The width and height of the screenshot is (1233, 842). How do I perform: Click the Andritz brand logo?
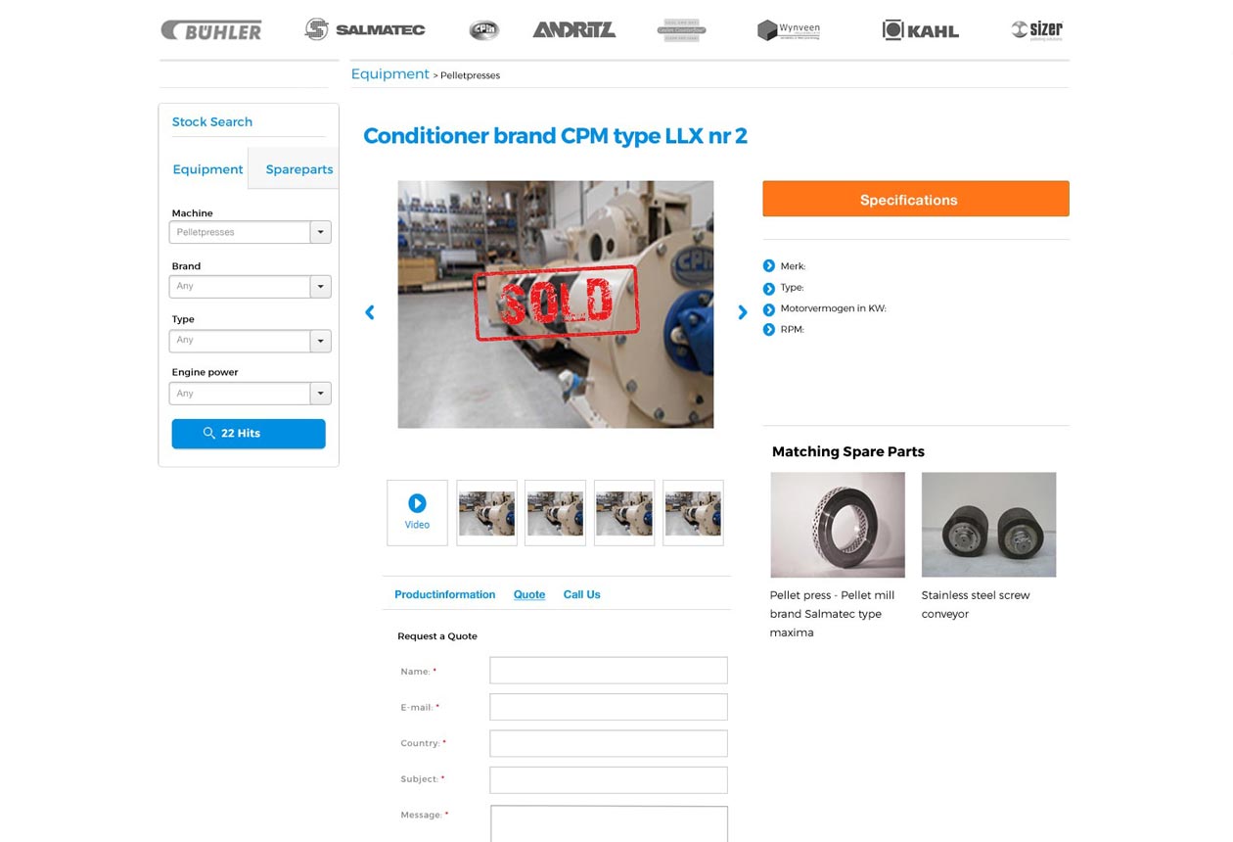click(574, 30)
